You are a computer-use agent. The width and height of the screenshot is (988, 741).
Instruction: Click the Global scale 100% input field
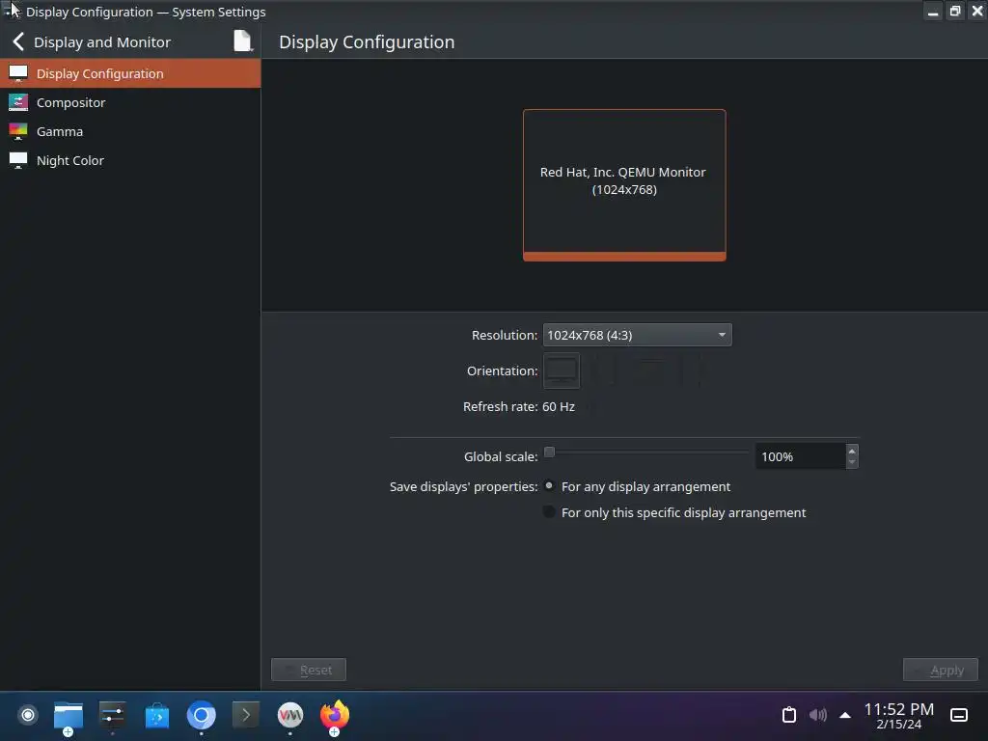pos(800,456)
